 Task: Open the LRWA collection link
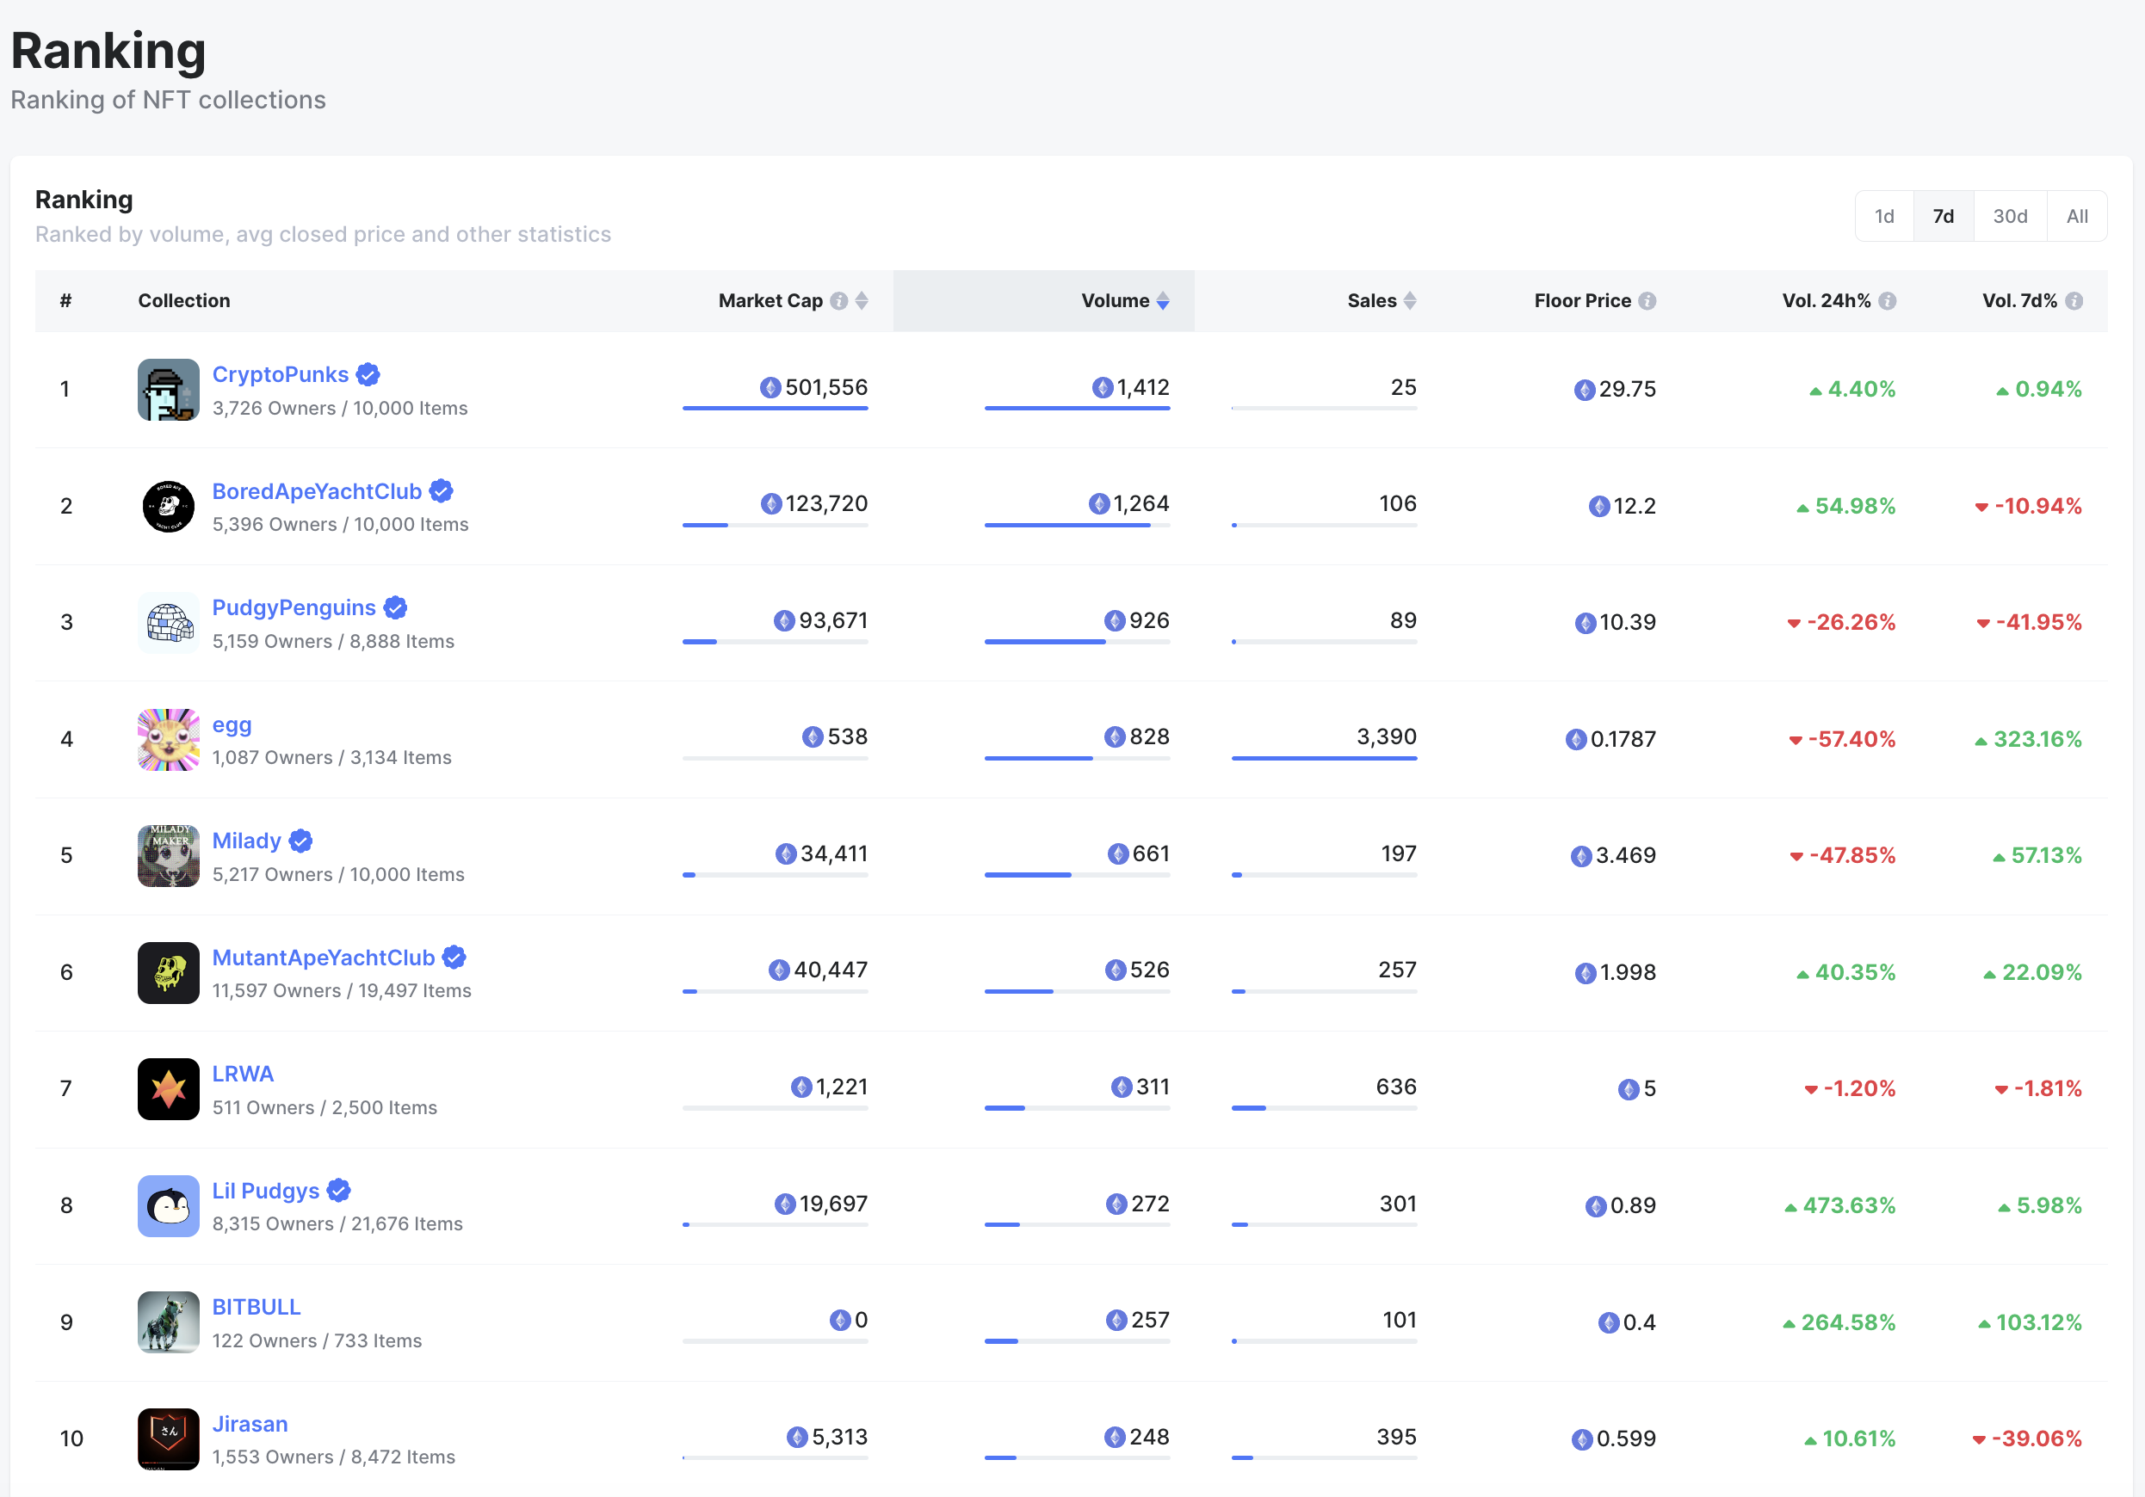[243, 1074]
